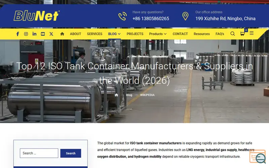Click the WIKIPEDIA breadcrumb link
Image resolution: width=269 pixels, height=168 pixels.
147,95
